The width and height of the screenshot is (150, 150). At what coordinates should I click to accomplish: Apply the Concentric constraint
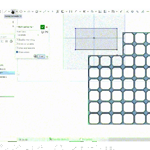point(132,12)
